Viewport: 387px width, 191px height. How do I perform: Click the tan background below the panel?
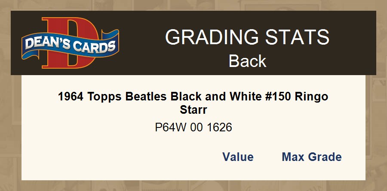point(193,186)
